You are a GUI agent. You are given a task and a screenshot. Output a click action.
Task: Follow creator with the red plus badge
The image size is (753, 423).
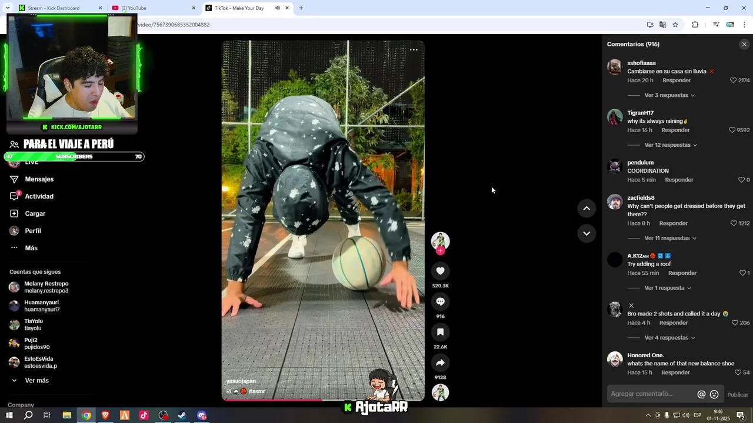[440, 251]
